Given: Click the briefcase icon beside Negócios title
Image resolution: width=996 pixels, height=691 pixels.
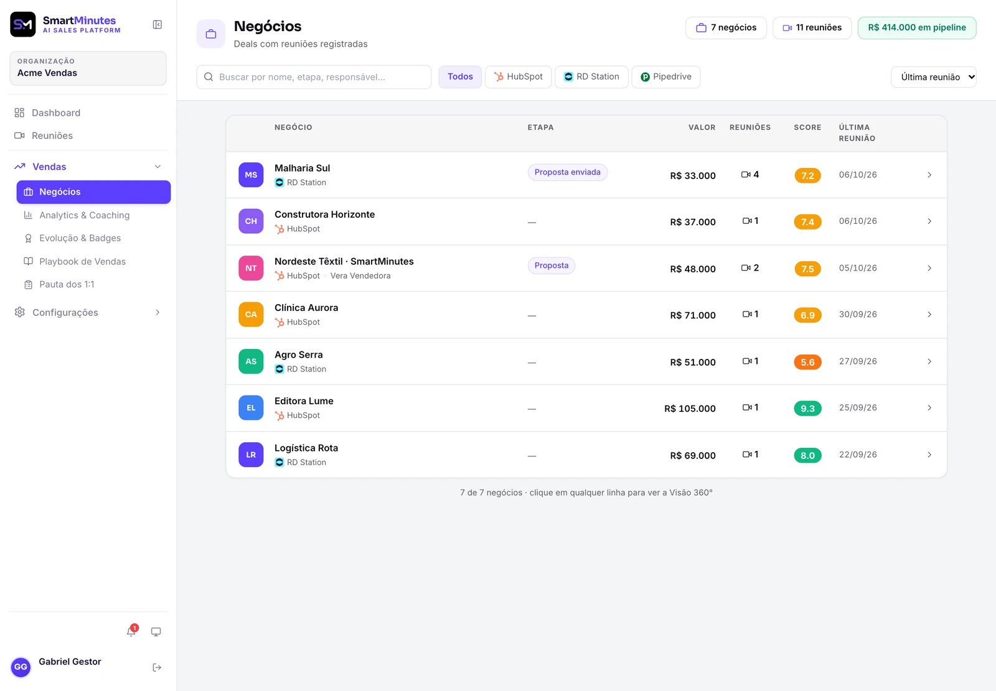Looking at the screenshot, I should [x=211, y=34].
